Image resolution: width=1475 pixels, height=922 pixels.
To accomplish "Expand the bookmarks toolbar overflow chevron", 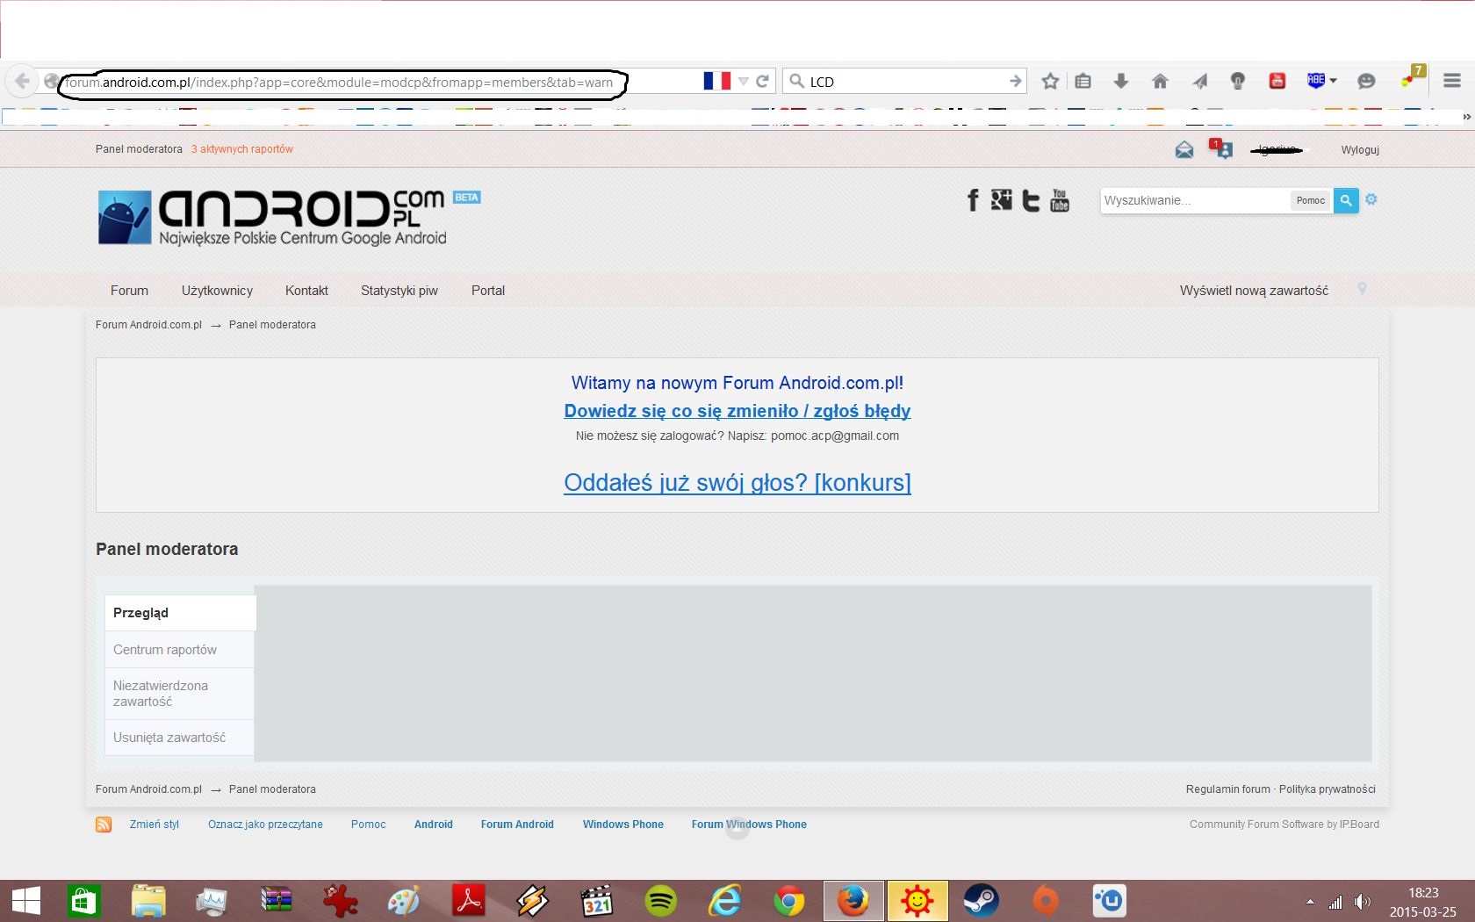I will point(1465,117).
